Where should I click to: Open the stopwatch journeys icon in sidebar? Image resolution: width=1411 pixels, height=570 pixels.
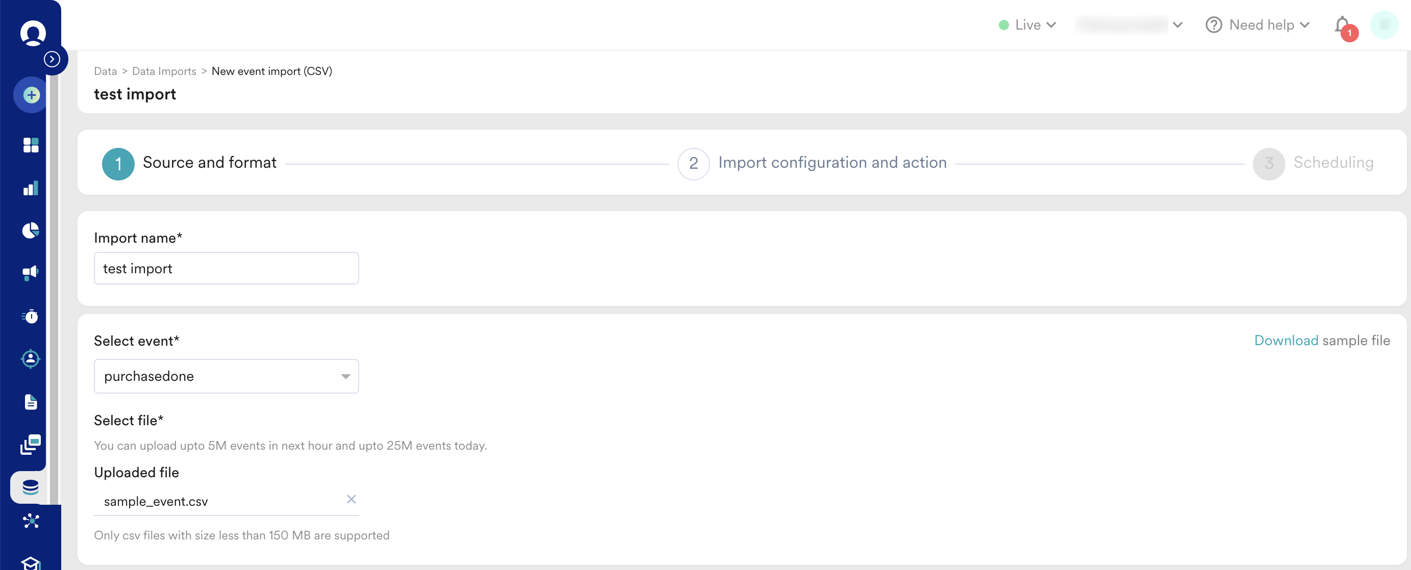pos(31,316)
